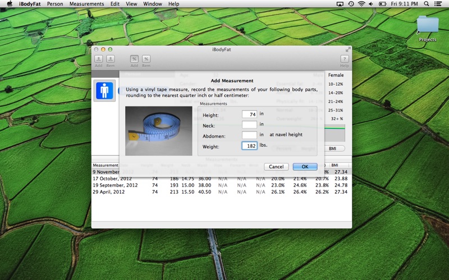449x280 pixels.
Task: Select the 9 November measurement row
Action: (221, 172)
